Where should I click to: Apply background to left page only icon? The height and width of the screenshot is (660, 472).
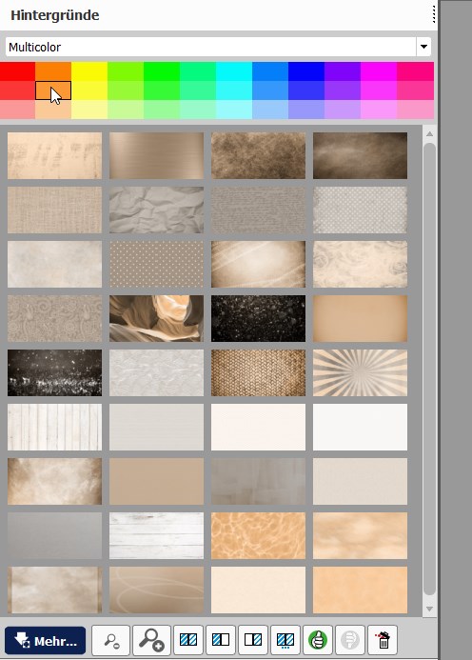(221, 640)
